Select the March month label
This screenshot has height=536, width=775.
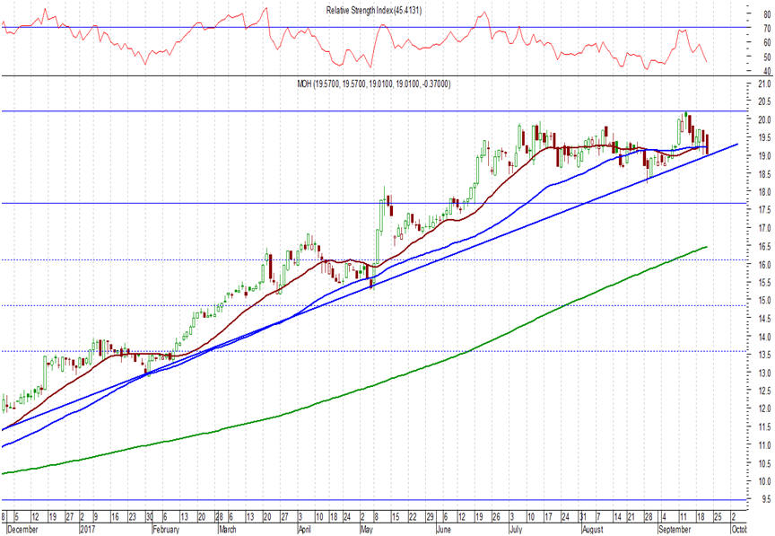pyautogui.click(x=227, y=530)
